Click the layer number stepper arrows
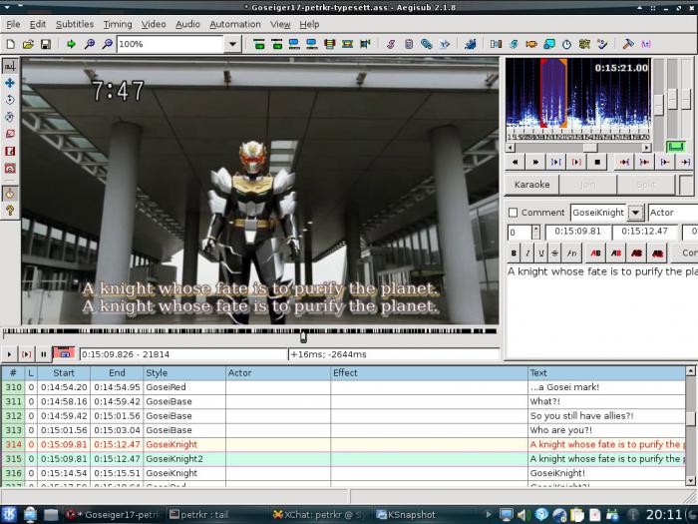 point(536,233)
